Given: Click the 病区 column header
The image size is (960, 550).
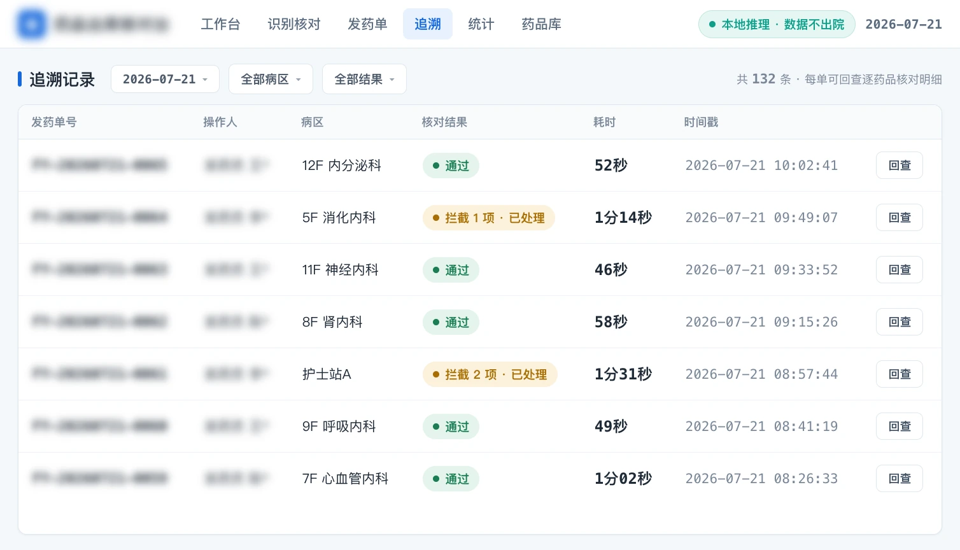Looking at the screenshot, I should click(x=313, y=122).
